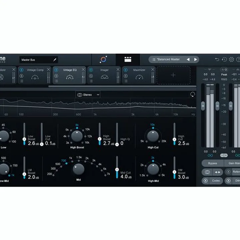Viewport: 240px width, 240px height.
Task: Add a new module with plus slot
Action: pos(173,75)
